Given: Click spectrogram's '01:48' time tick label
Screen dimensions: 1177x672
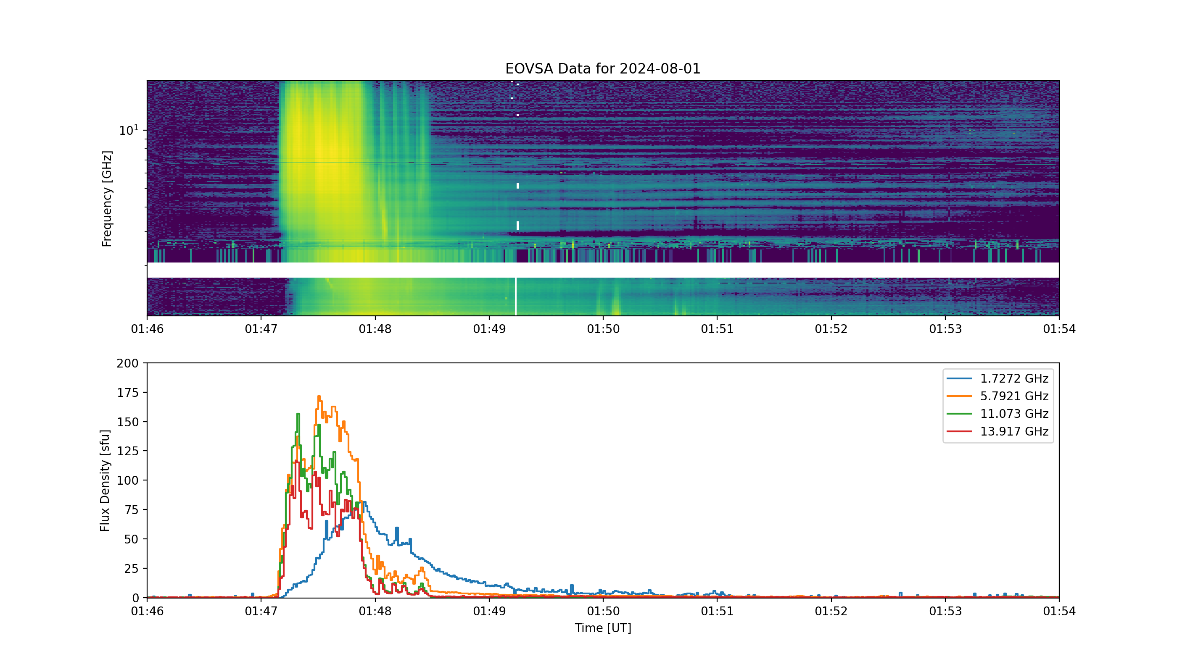Looking at the screenshot, I should click(375, 329).
